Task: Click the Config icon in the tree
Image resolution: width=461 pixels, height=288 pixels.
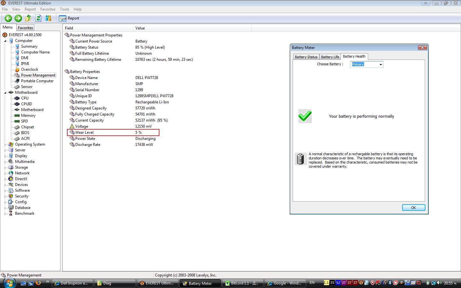Action: [x=11, y=202]
